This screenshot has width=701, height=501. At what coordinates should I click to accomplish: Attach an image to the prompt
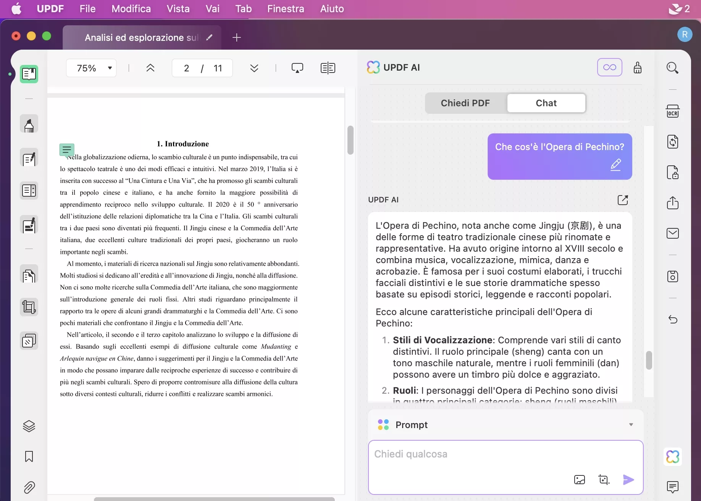click(580, 480)
